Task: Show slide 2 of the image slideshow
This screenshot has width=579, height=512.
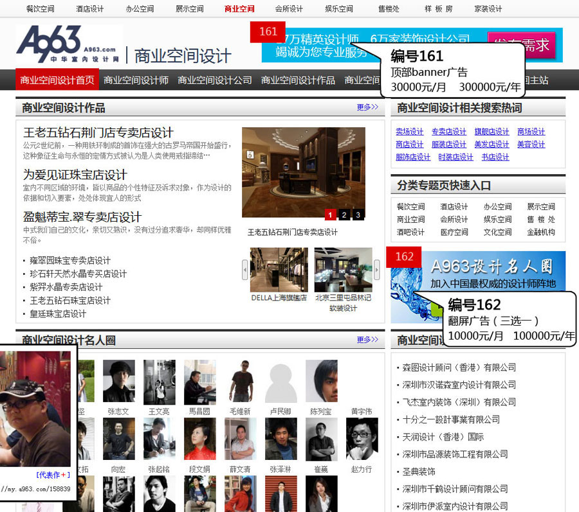Action: [x=344, y=215]
